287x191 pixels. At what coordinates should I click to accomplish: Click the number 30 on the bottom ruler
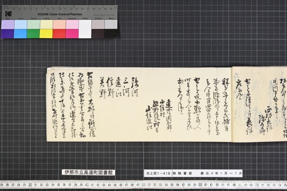30,185
